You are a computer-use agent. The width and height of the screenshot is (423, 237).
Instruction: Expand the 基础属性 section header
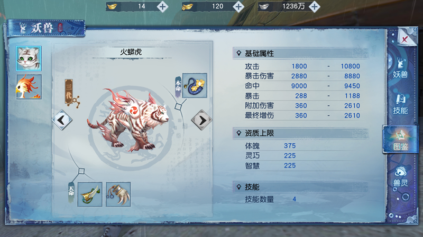[300, 54]
